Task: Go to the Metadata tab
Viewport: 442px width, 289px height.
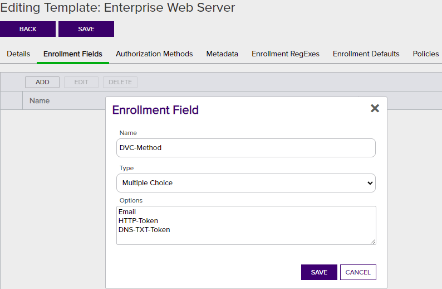Action: [222, 54]
